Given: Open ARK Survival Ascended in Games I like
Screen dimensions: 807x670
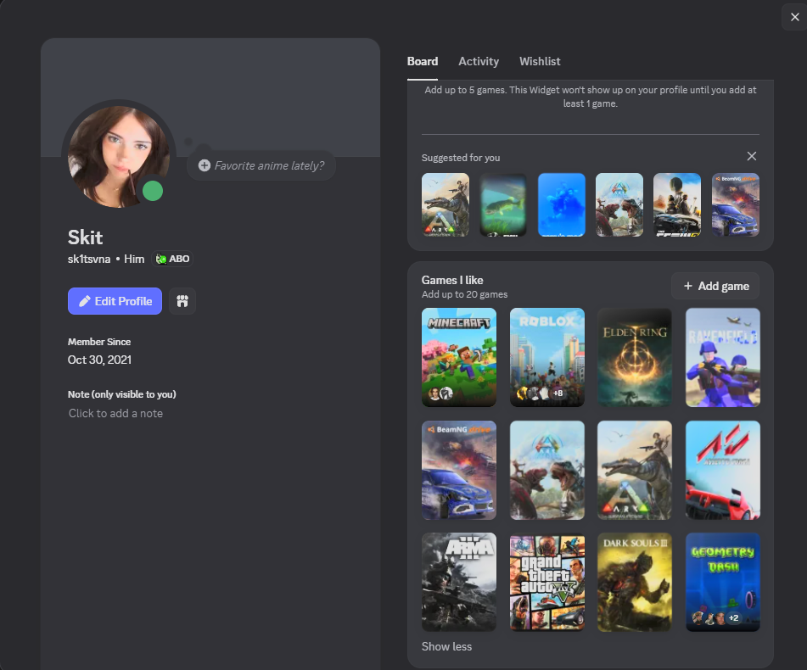Looking at the screenshot, I should (x=547, y=470).
